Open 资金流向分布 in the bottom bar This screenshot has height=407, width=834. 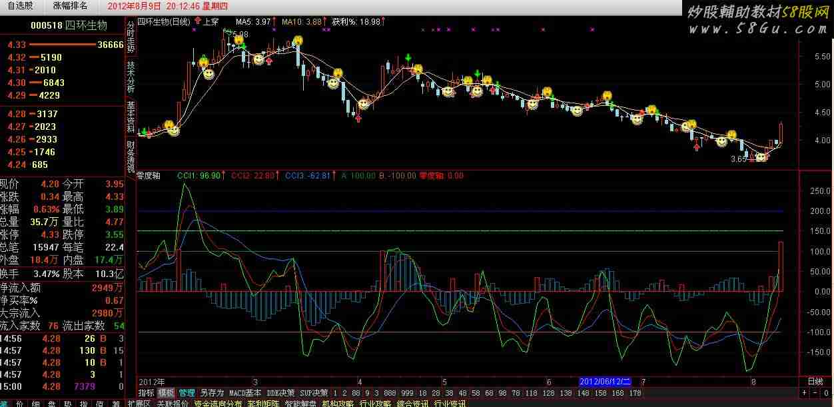point(218,404)
